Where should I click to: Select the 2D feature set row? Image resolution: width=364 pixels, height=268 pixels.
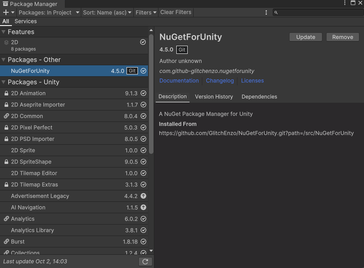pos(74,46)
